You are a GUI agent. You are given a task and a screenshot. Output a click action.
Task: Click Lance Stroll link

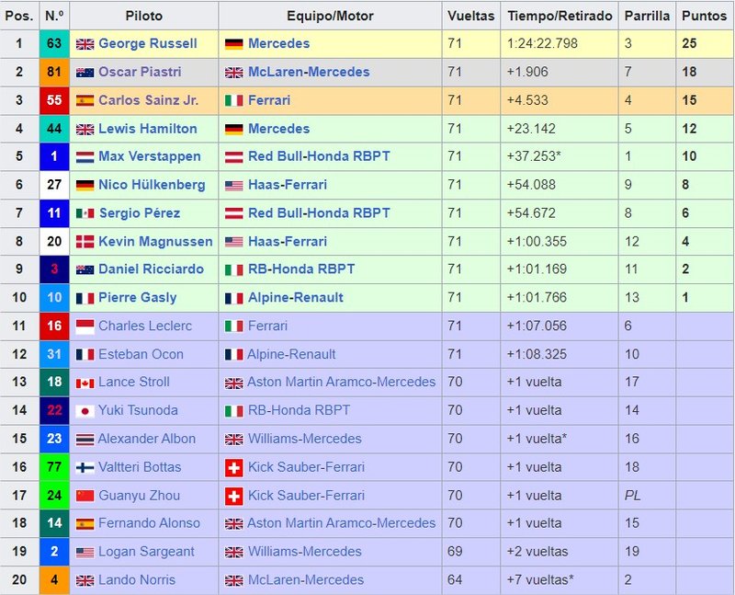[x=134, y=382]
